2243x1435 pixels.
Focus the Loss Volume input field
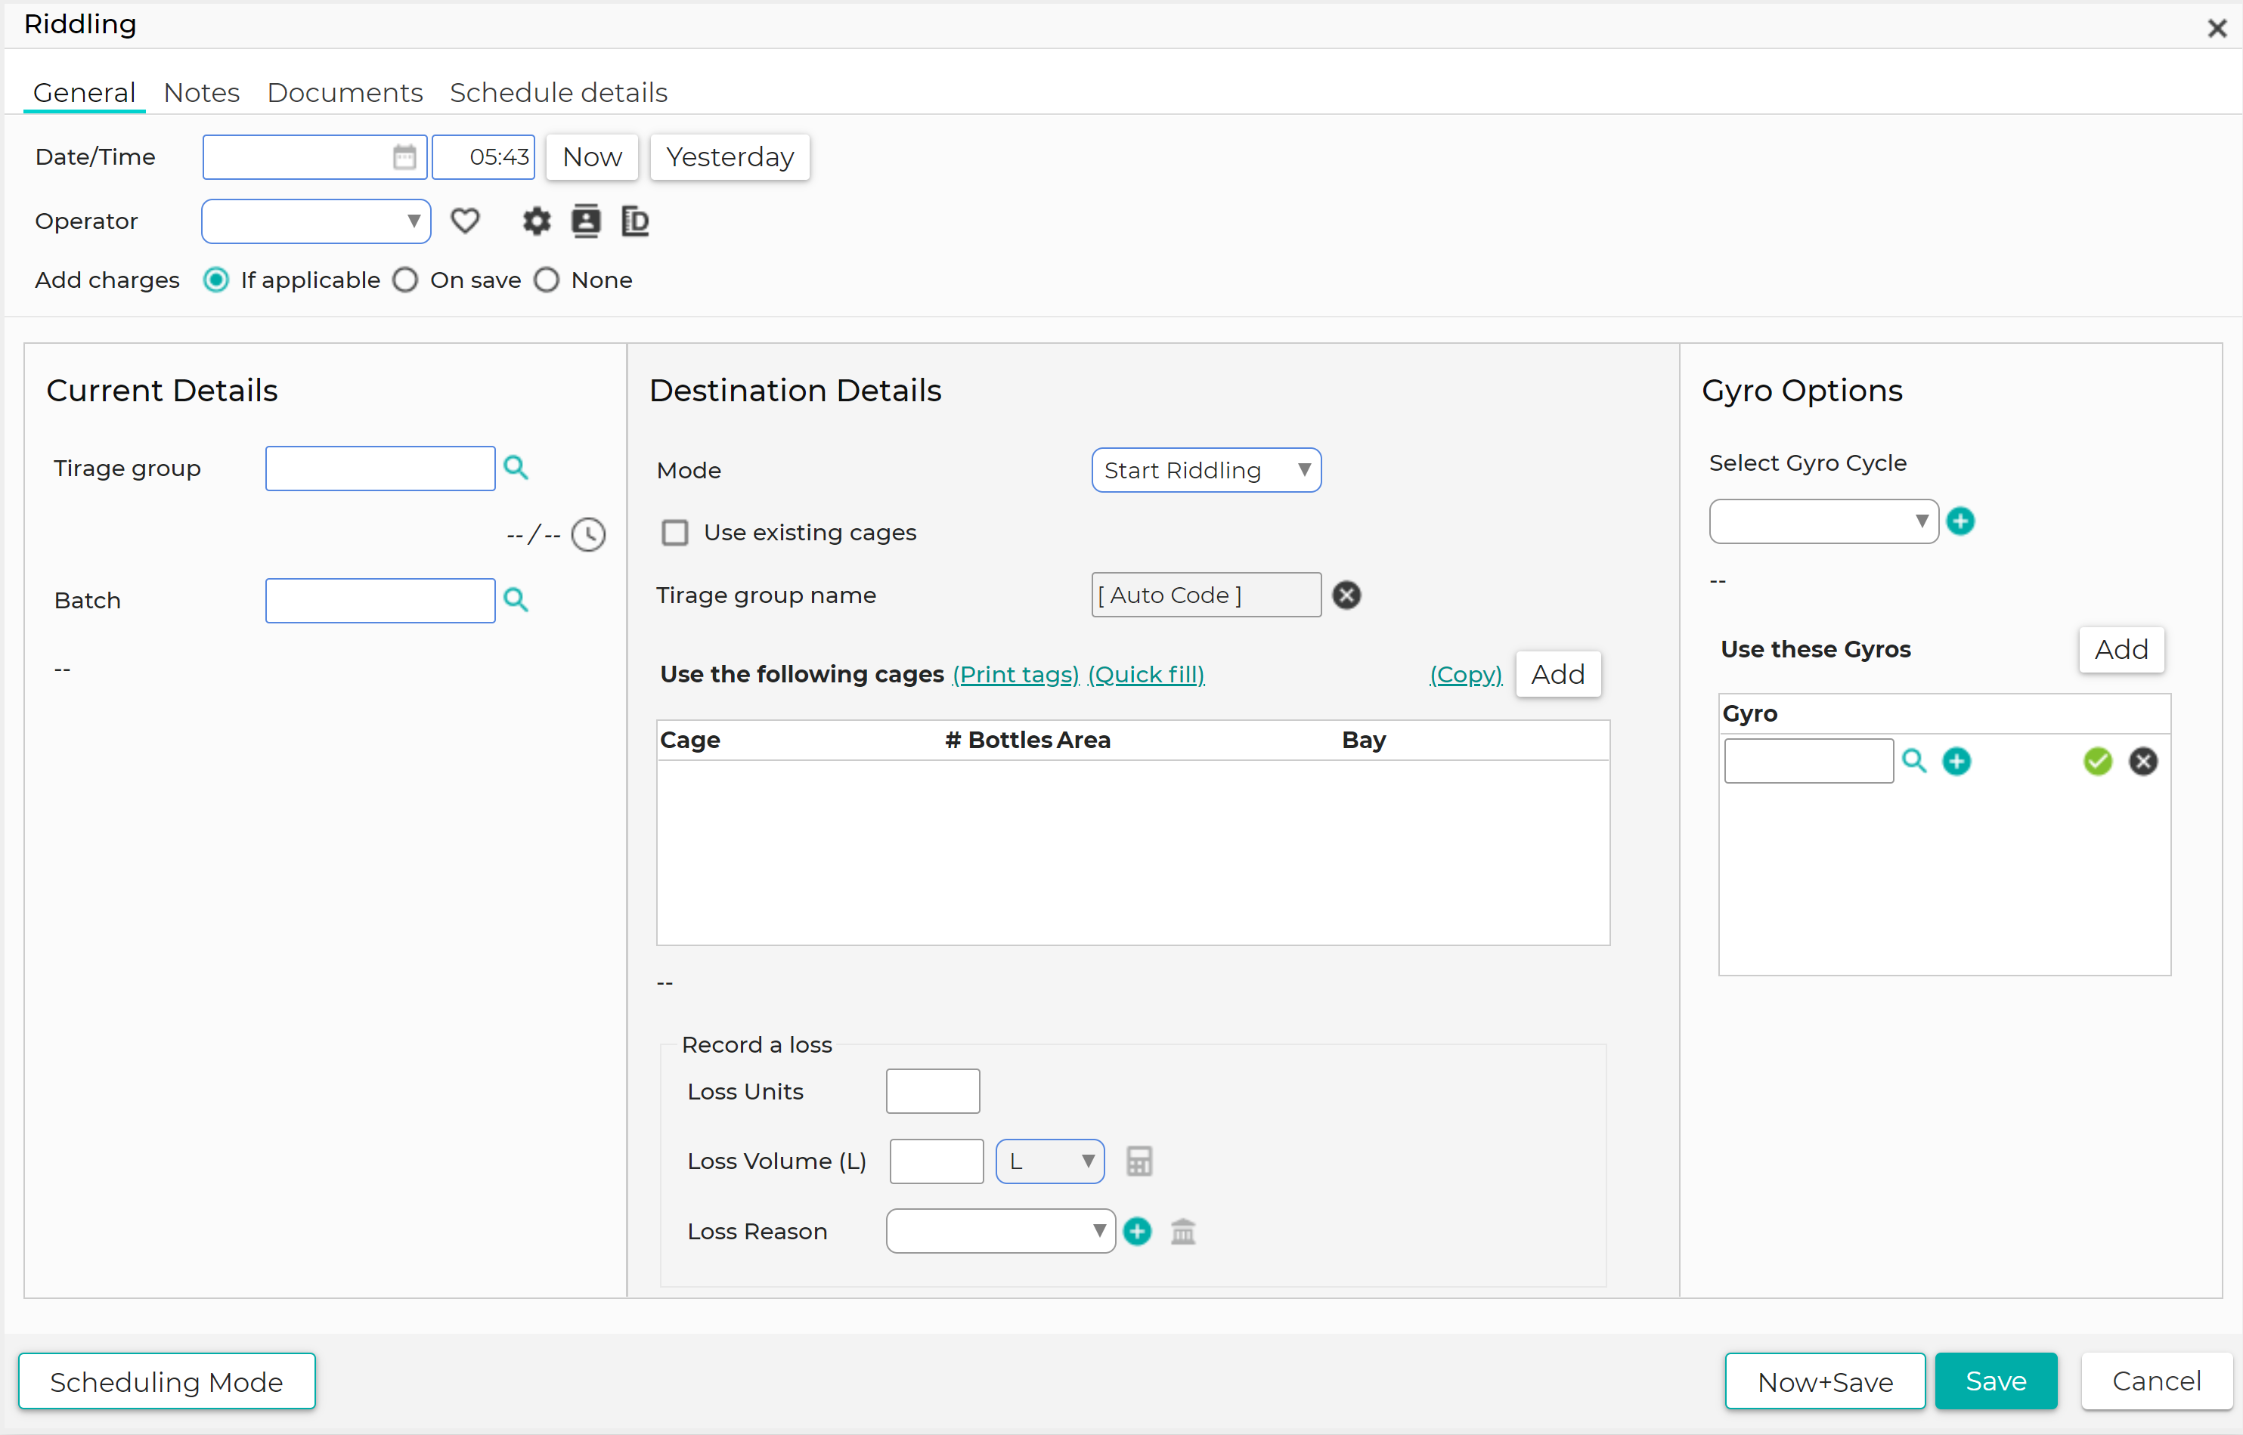tap(936, 1161)
